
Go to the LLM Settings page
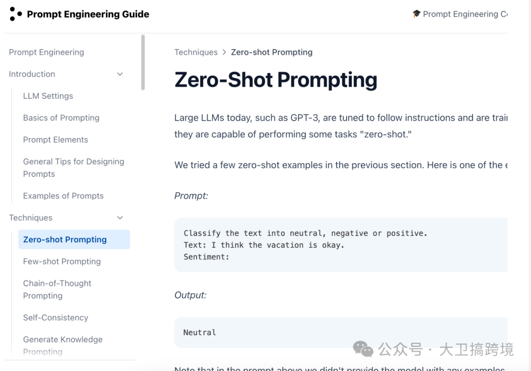click(x=48, y=96)
